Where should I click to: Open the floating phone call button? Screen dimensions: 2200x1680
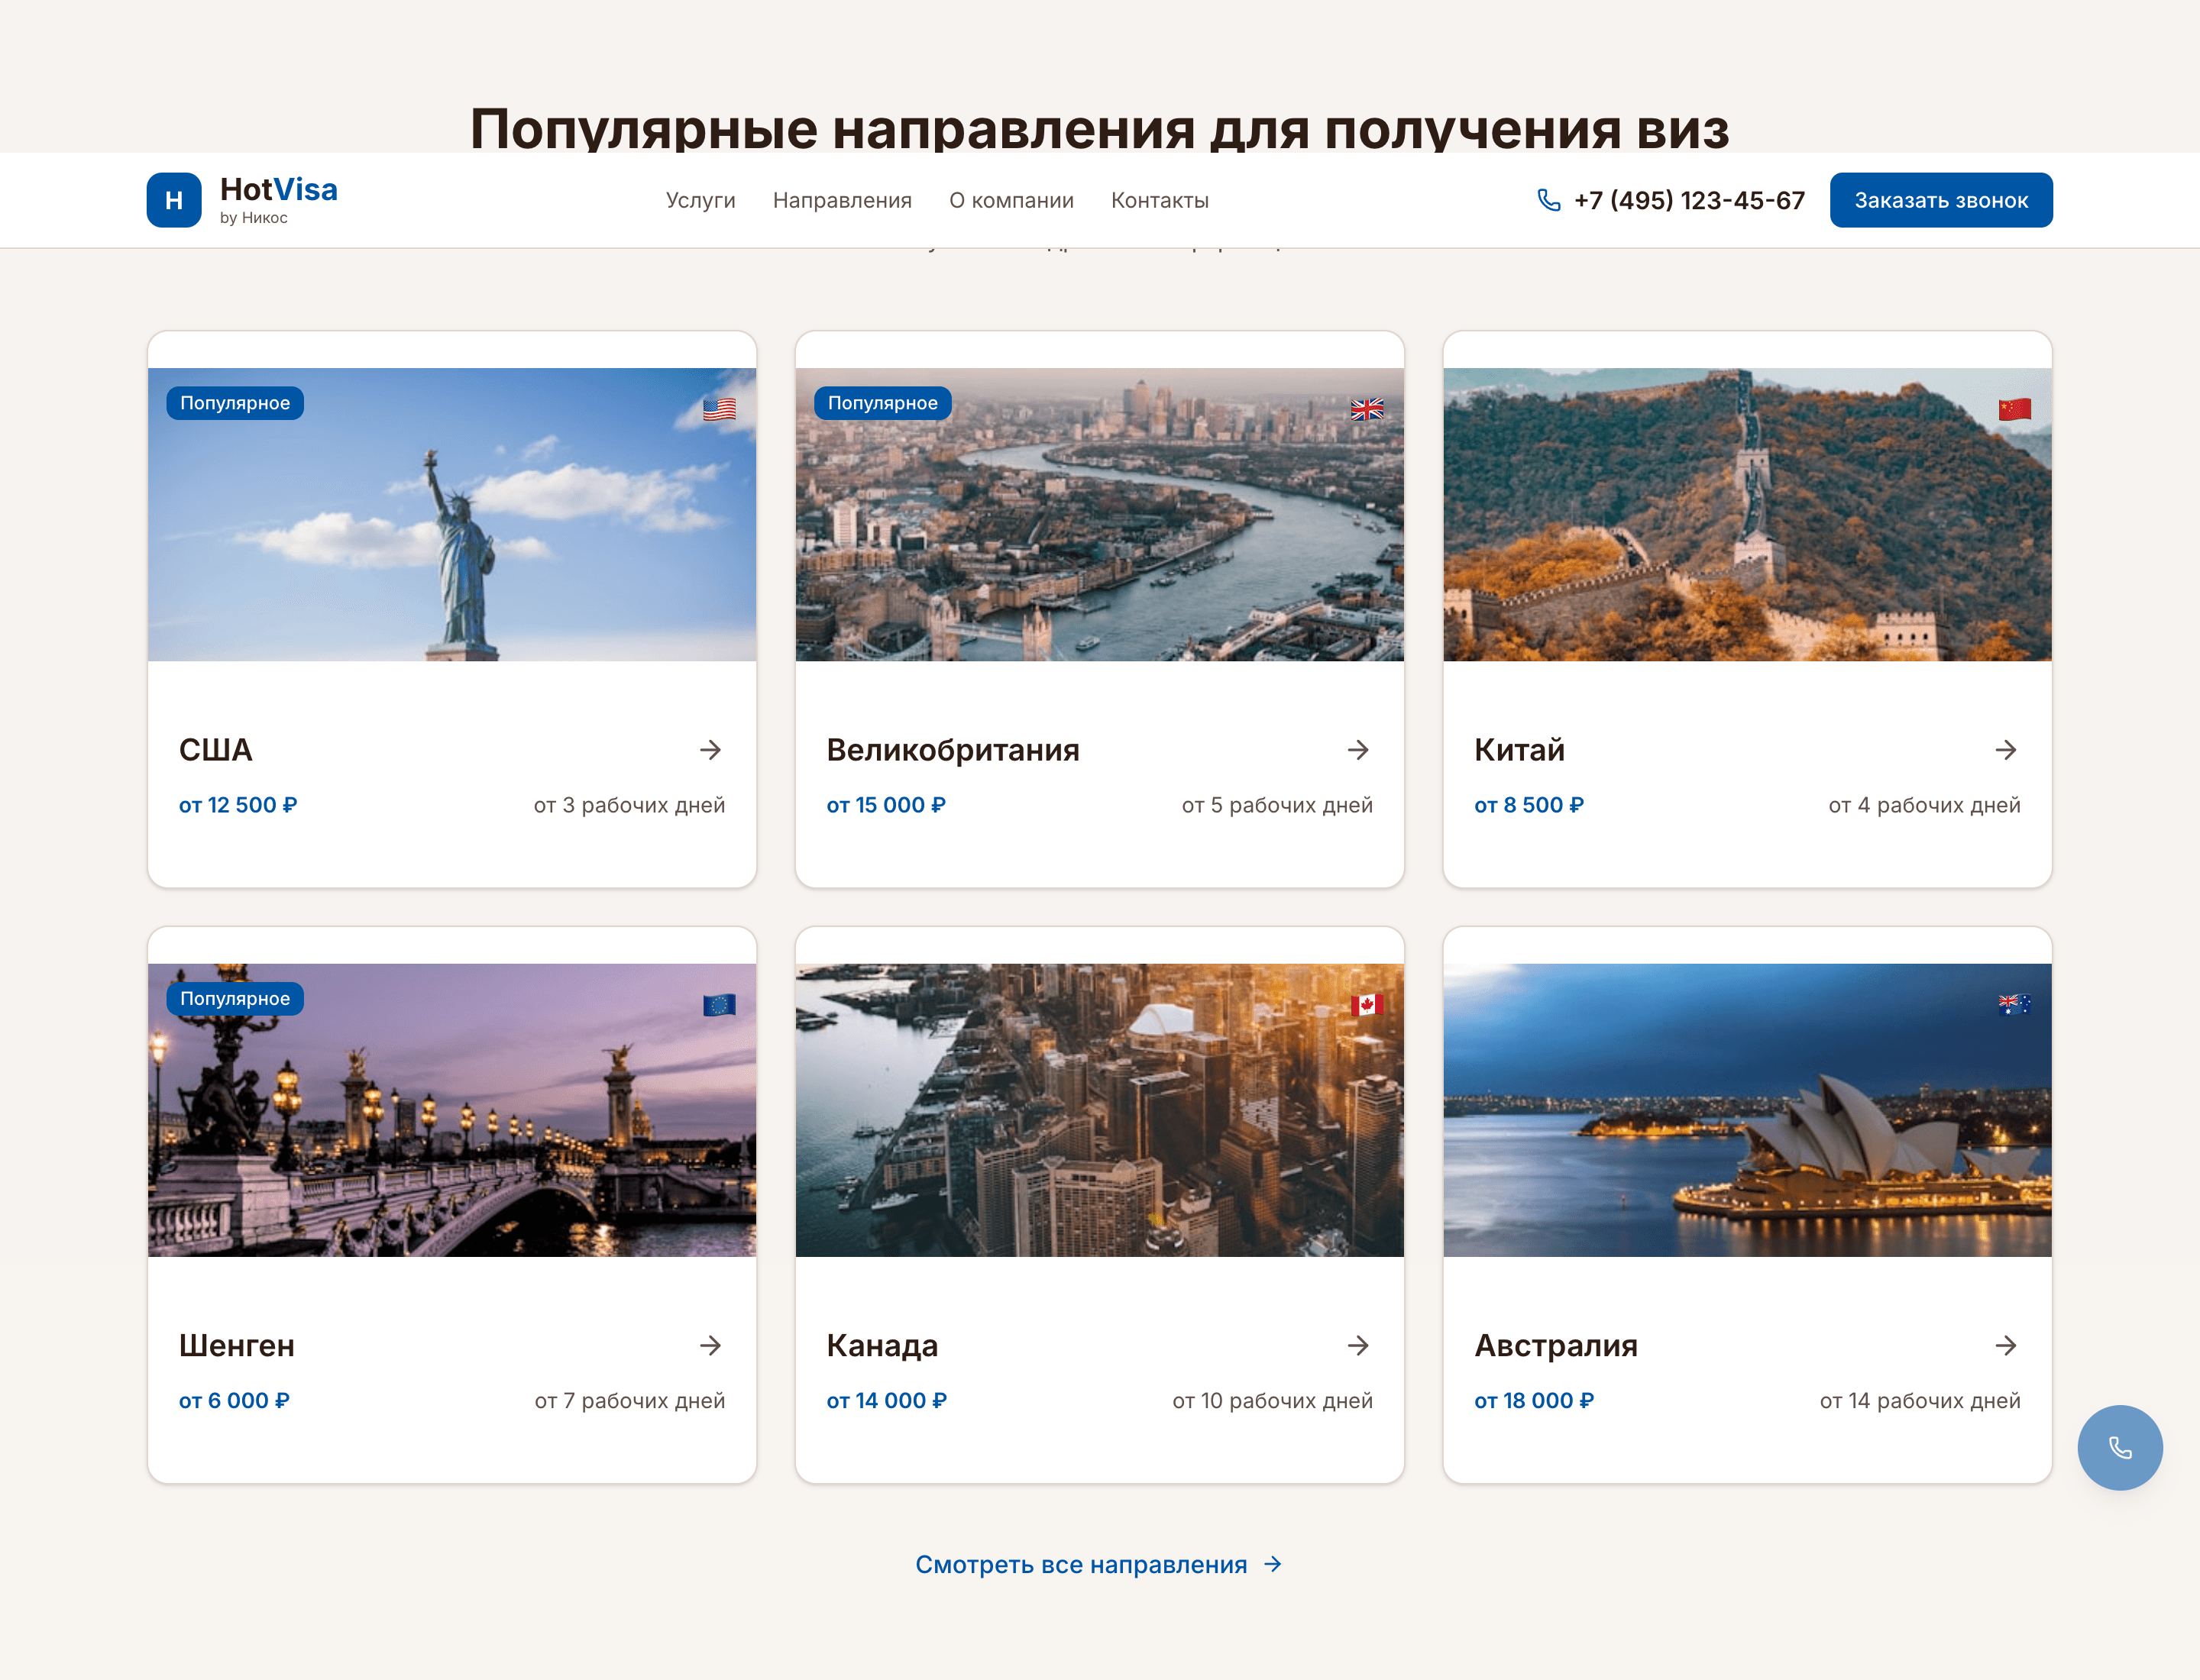click(x=2119, y=1447)
